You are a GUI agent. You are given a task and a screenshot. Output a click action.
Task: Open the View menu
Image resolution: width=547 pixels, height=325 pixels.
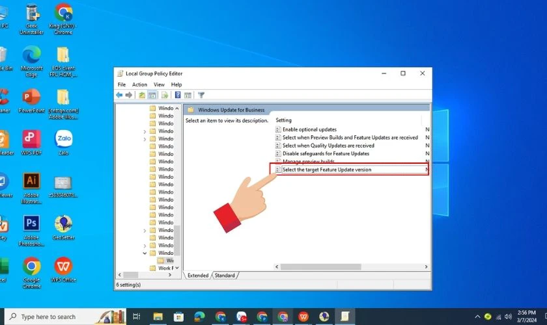click(159, 84)
